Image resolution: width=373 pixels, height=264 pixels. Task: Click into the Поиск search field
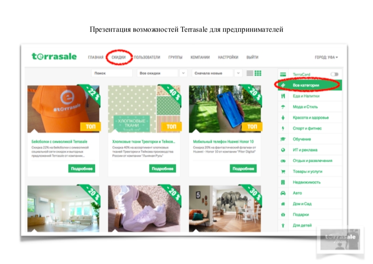[111, 73]
